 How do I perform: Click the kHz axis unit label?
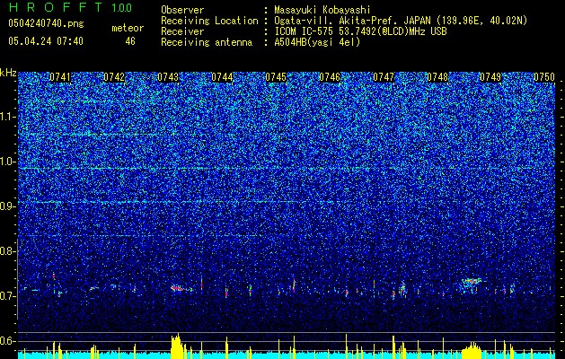[x=8, y=73]
